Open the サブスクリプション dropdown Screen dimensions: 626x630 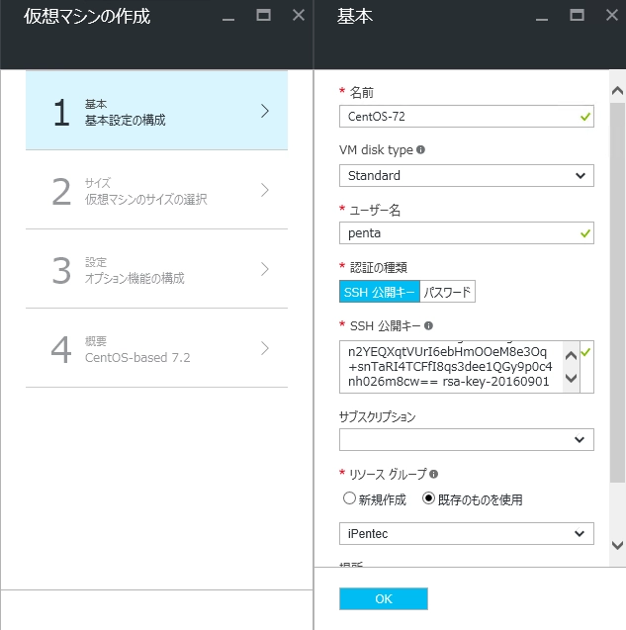(x=467, y=439)
